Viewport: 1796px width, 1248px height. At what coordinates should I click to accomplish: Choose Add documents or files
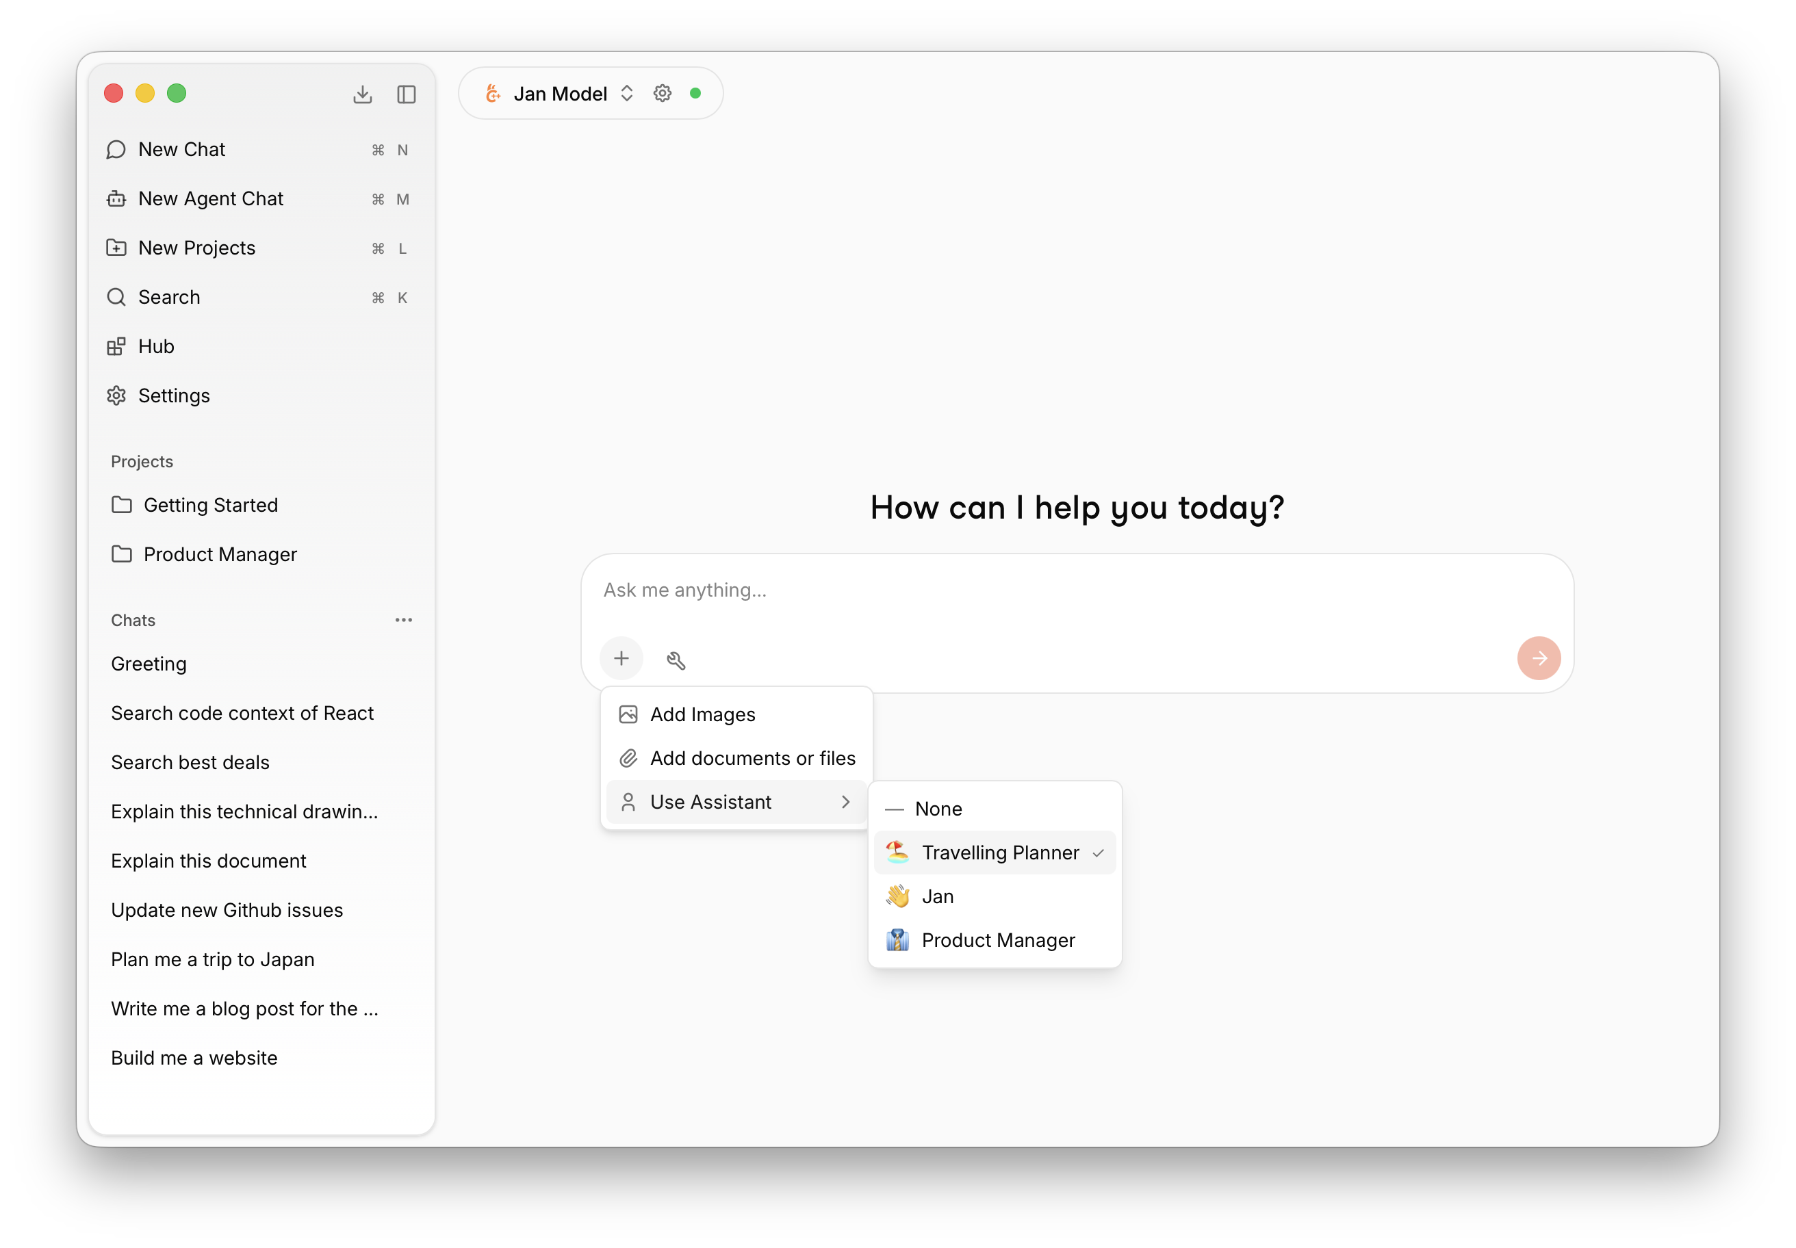click(x=752, y=757)
